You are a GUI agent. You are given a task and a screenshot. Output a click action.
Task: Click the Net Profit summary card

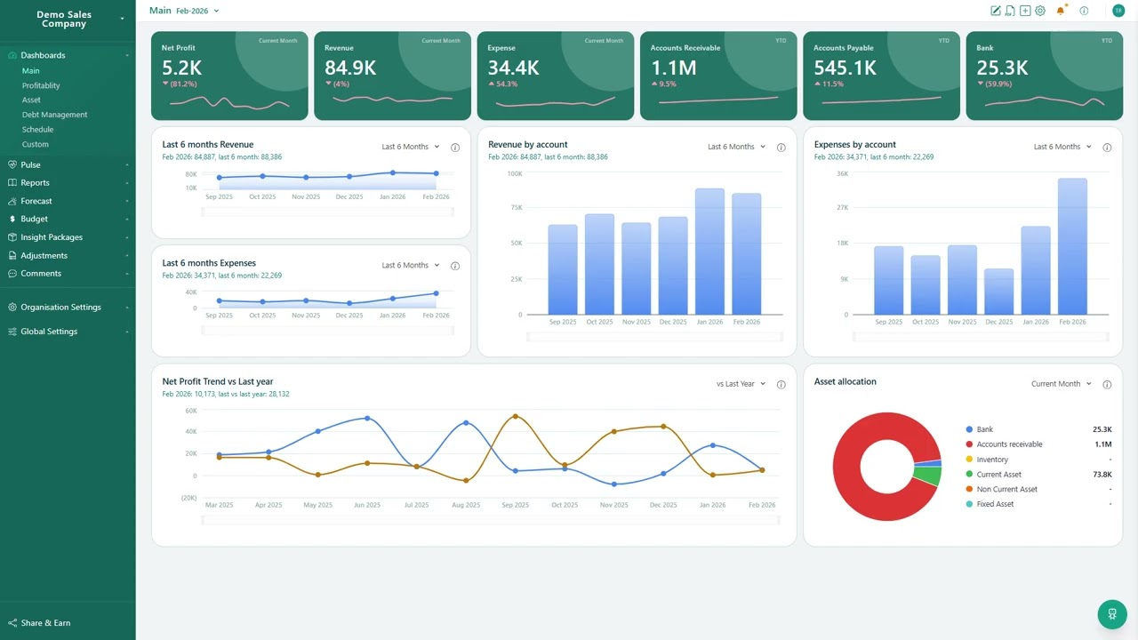[229, 76]
